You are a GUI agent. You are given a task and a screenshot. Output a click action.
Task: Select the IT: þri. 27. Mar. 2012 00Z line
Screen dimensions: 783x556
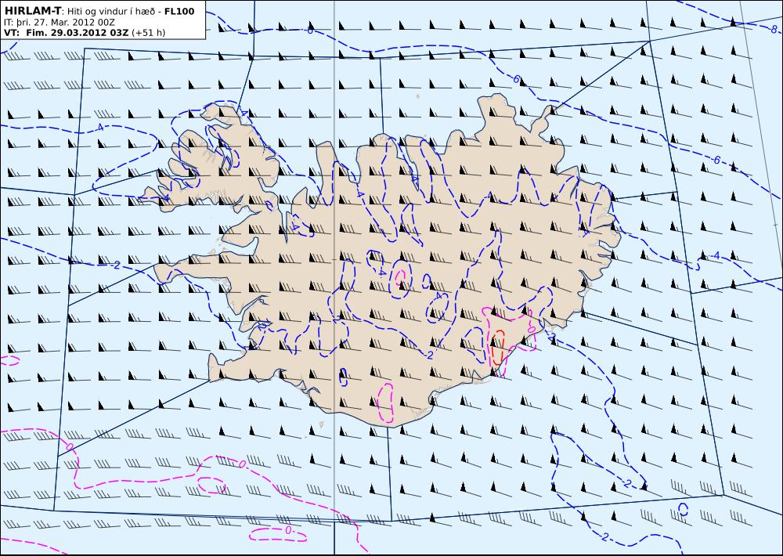(60, 22)
